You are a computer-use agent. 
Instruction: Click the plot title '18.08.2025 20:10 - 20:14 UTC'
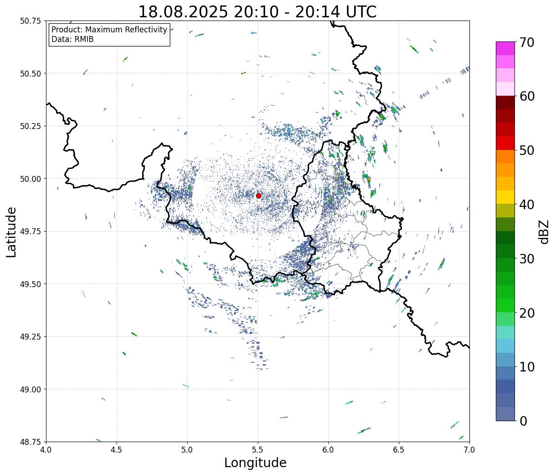(x=257, y=11)
